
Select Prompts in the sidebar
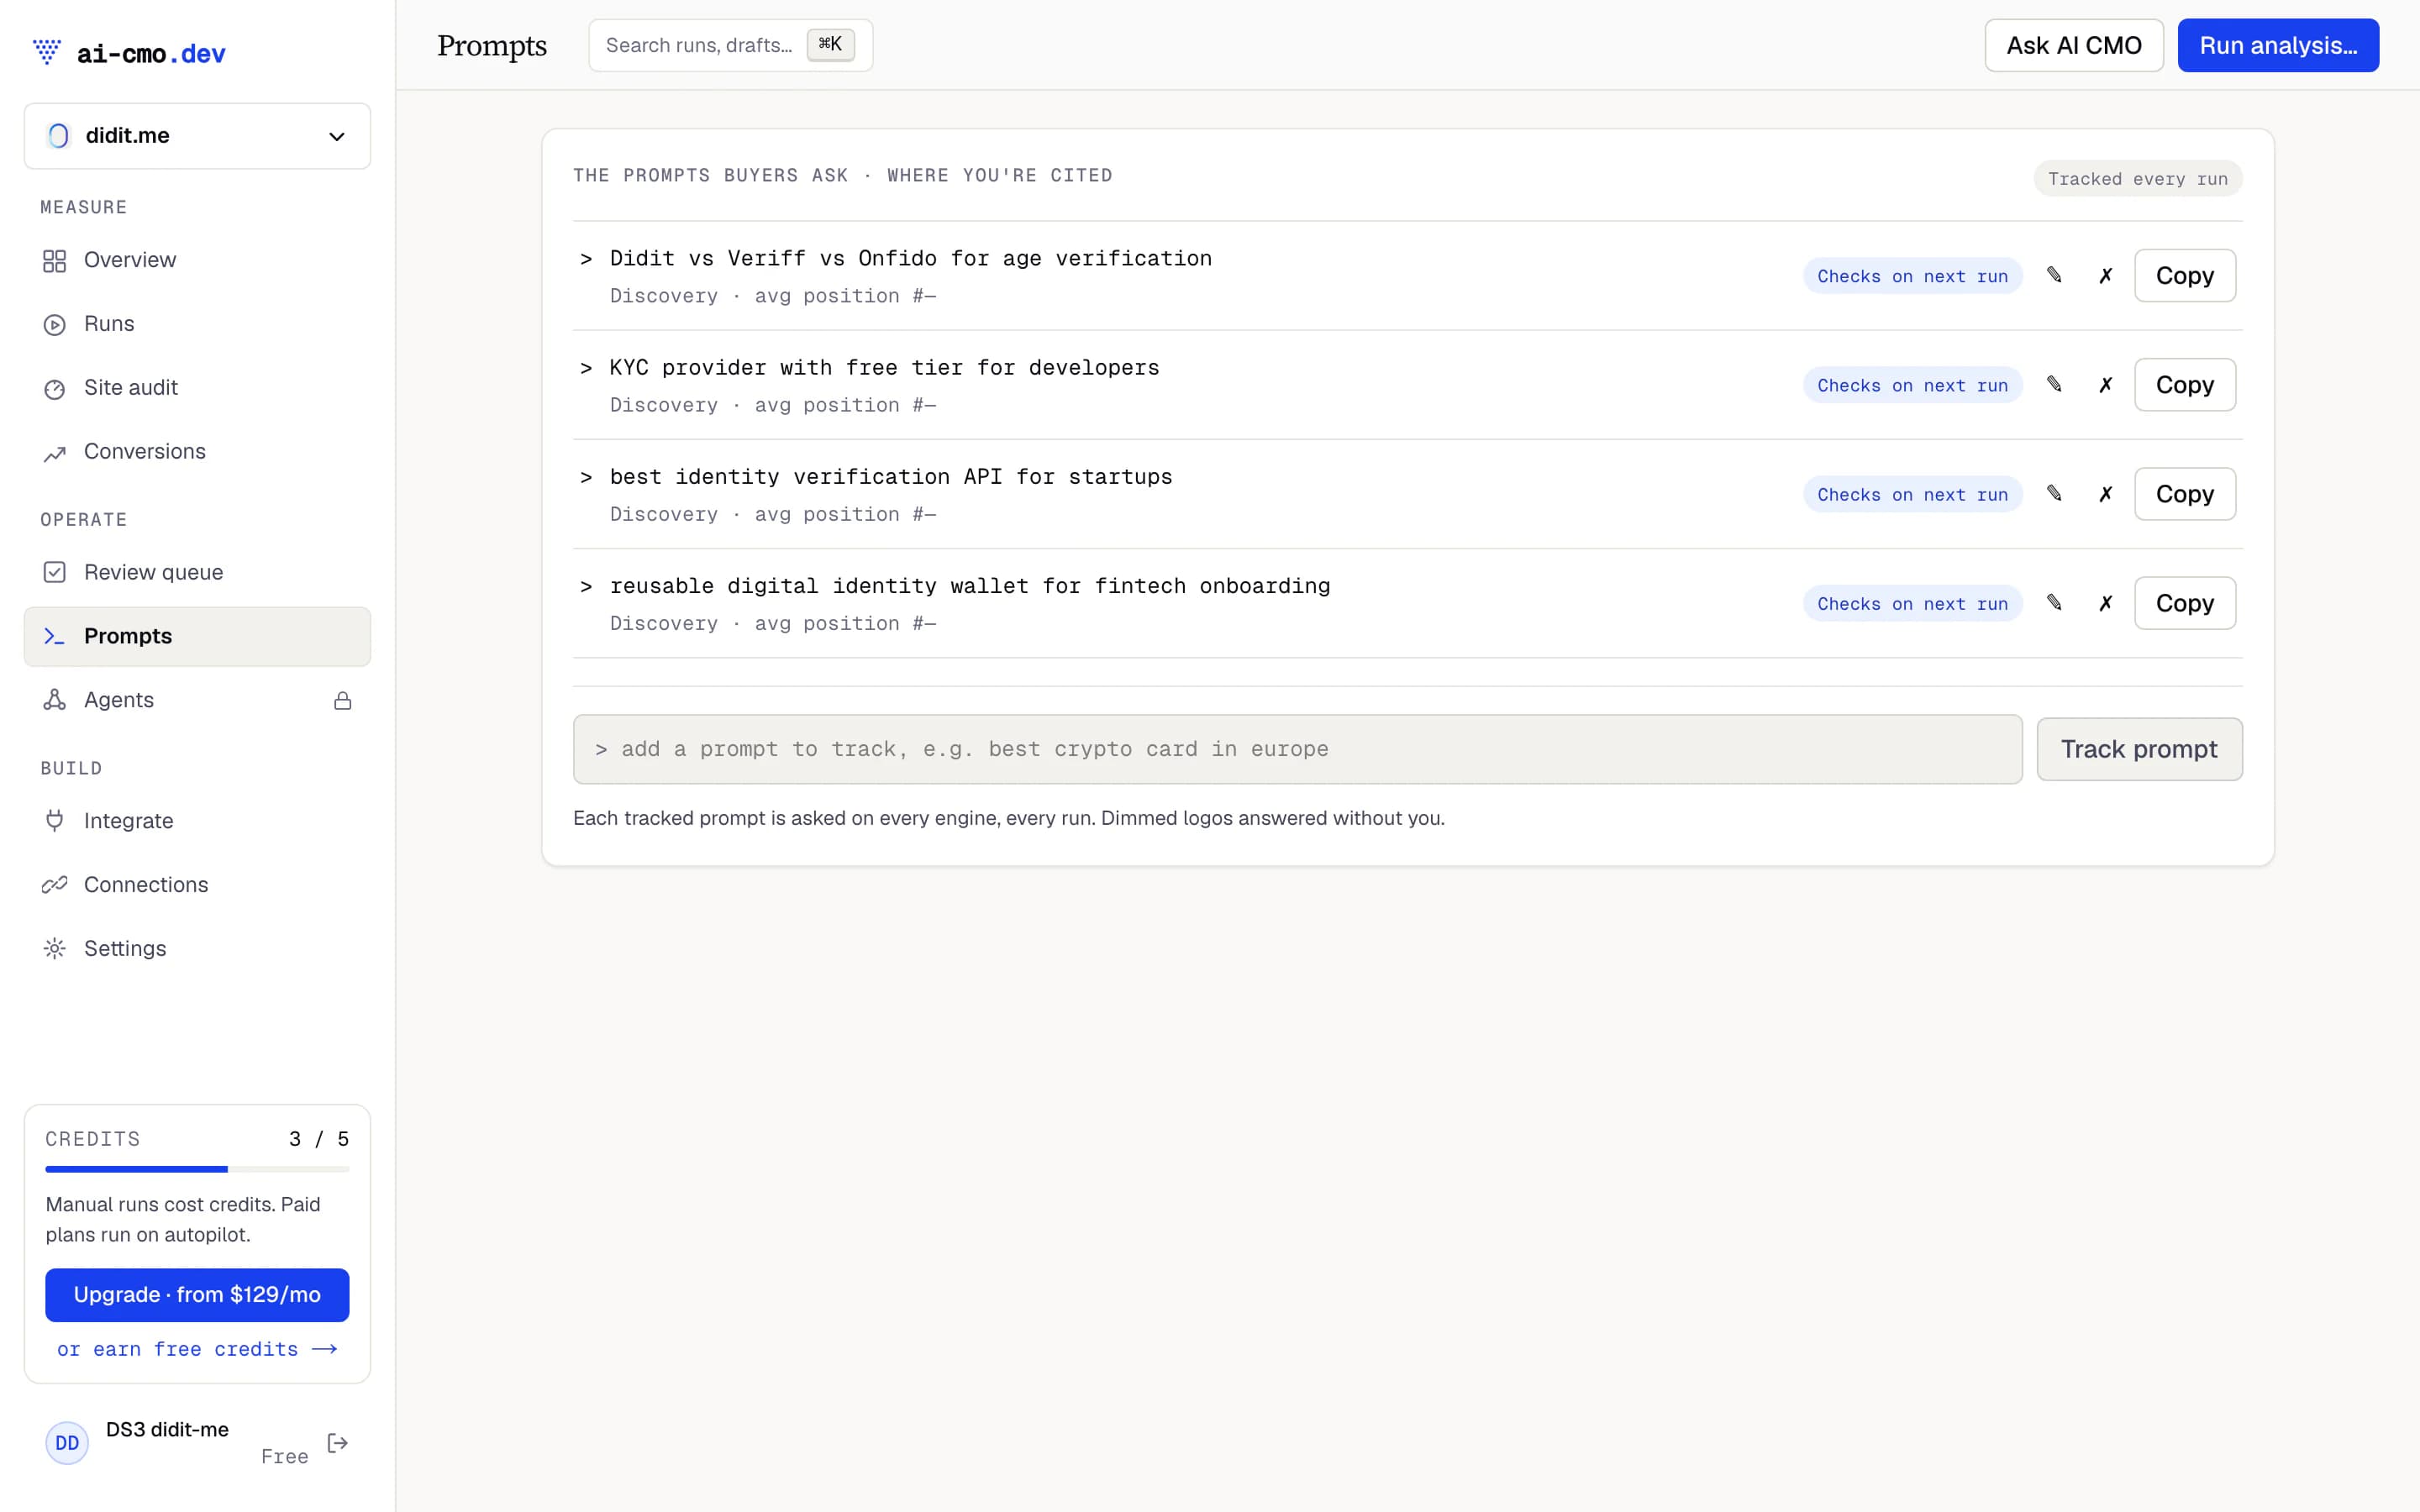click(x=197, y=636)
